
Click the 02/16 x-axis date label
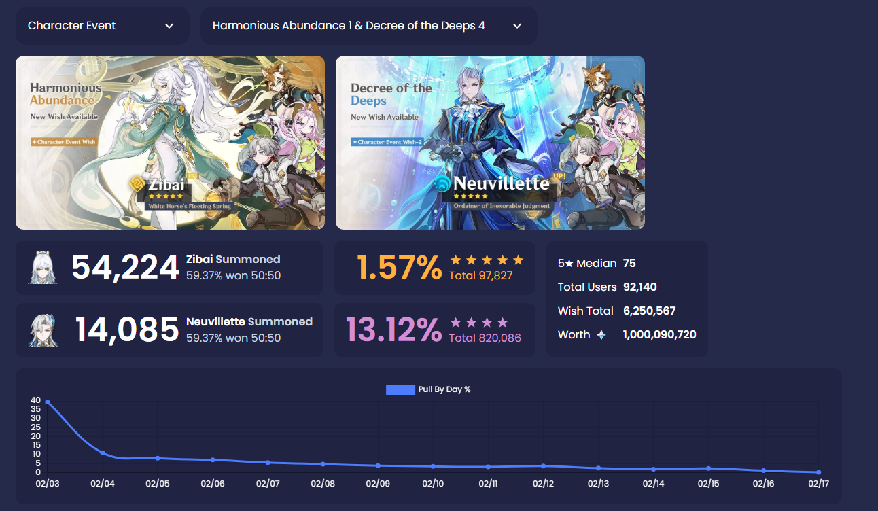pos(763,484)
